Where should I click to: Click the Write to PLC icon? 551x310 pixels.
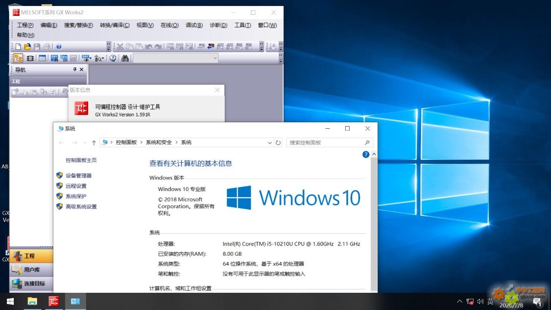[x=201, y=46]
